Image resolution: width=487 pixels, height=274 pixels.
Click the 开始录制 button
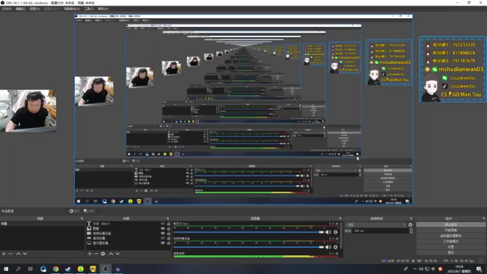point(450,230)
